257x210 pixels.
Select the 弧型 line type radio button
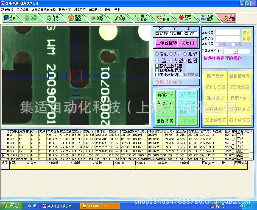coord(185,54)
